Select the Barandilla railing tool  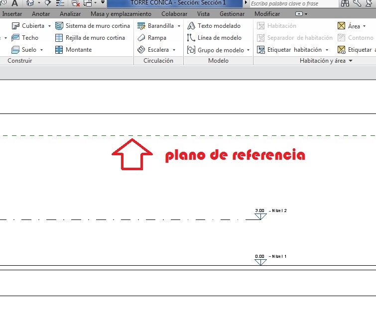(x=141, y=26)
